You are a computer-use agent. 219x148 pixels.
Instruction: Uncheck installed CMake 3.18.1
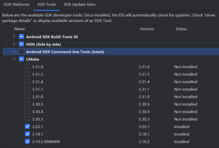(x=27, y=134)
